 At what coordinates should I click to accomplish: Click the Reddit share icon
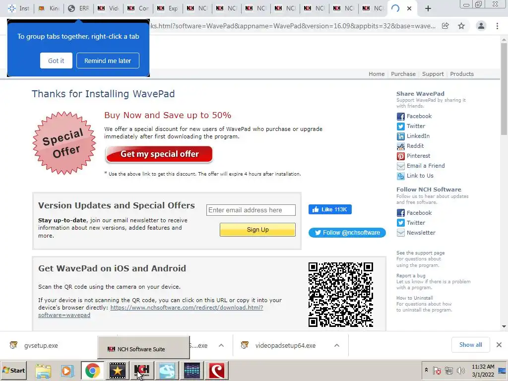[x=401, y=146]
